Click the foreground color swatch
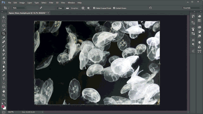Image resolution: width=203 pixels, height=114 pixels. point(3,106)
